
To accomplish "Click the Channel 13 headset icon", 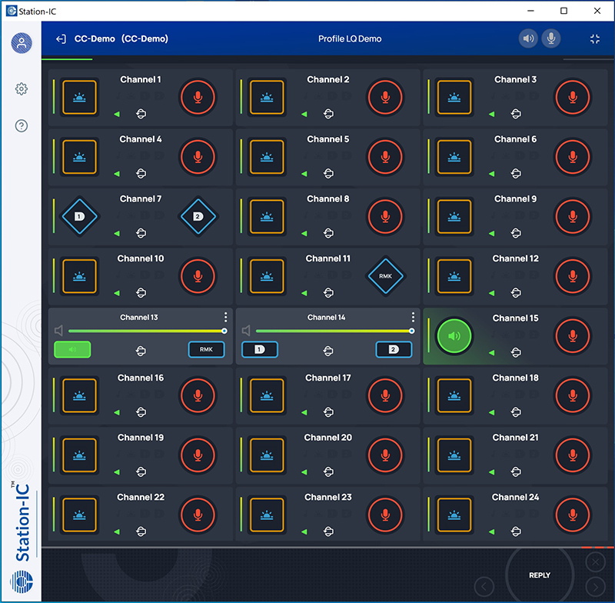I will coord(141,351).
